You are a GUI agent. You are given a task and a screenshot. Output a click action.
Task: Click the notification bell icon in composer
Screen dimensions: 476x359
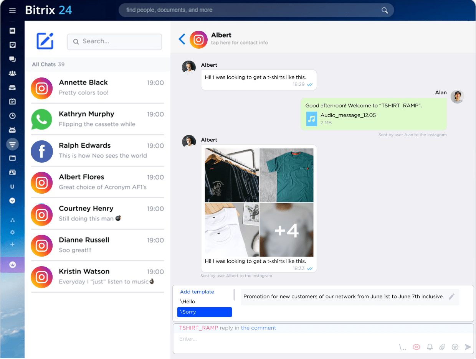[x=430, y=347]
